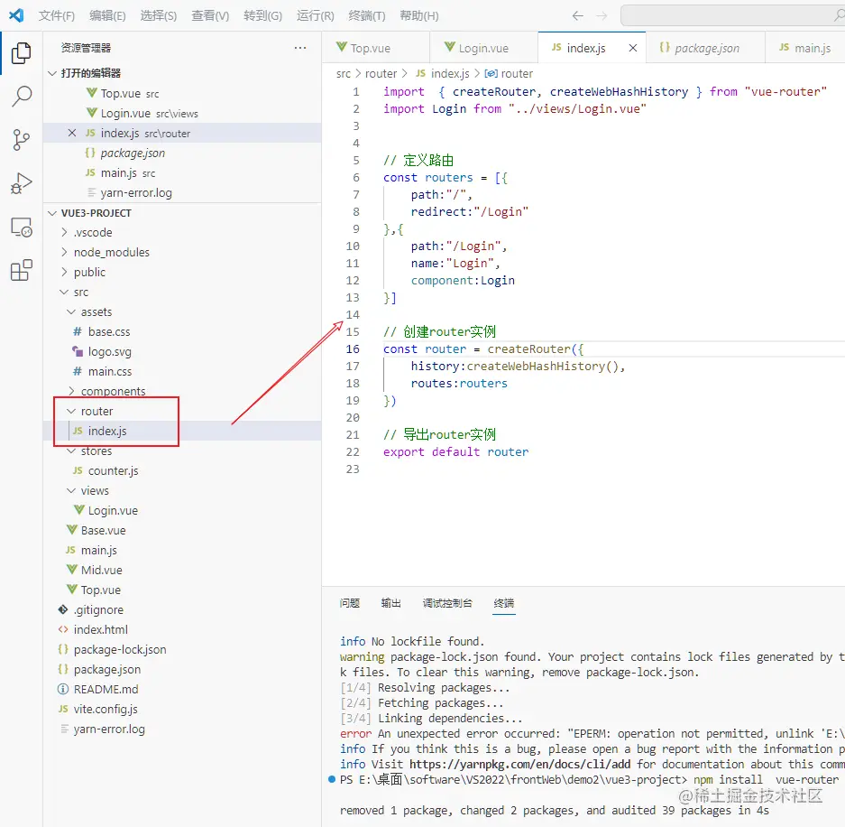The image size is (845, 827).
Task: Switch to the 终端 panel tab
Action: pos(504,603)
